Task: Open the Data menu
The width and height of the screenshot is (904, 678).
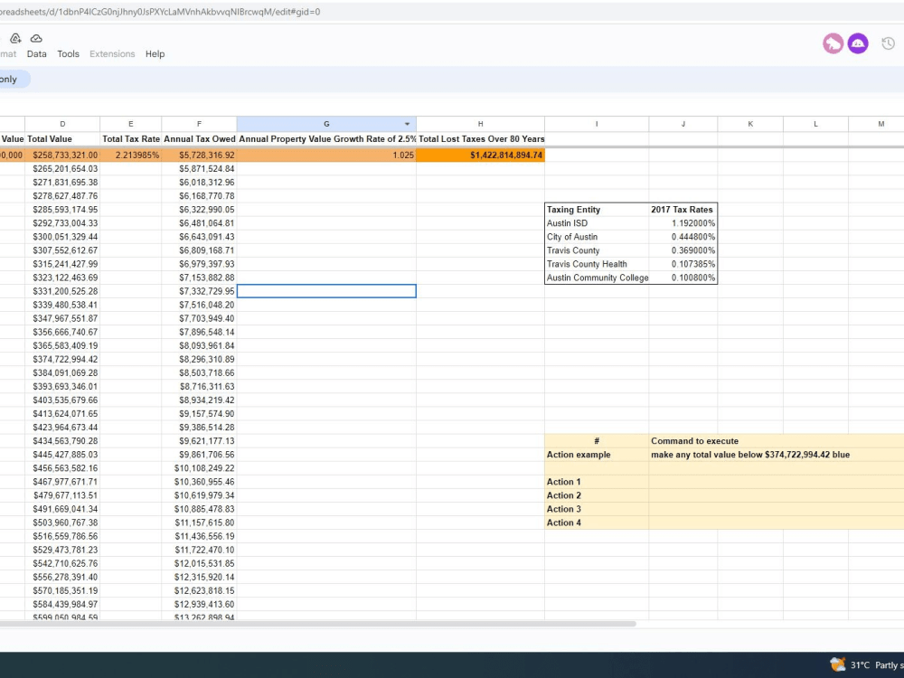Action: pyautogui.click(x=36, y=53)
